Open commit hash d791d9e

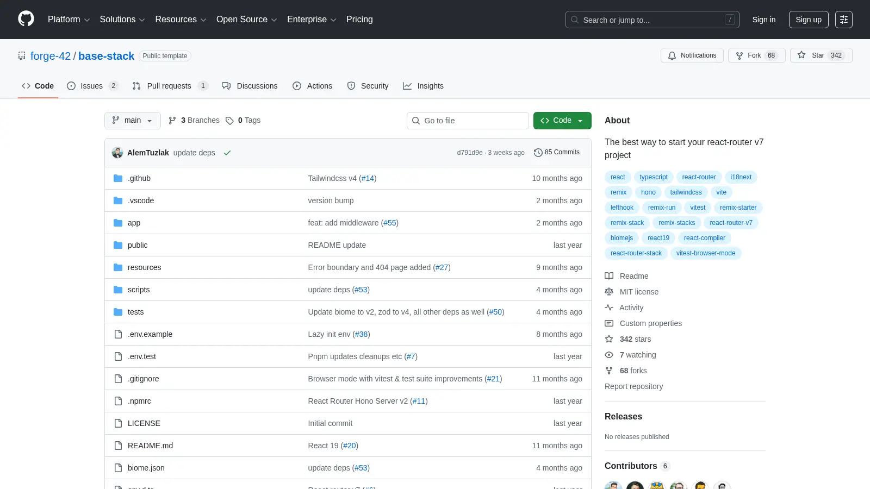tap(470, 153)
